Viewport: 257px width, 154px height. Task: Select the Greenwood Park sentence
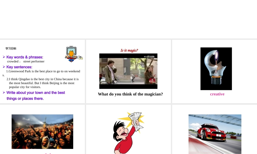point(41,73)
